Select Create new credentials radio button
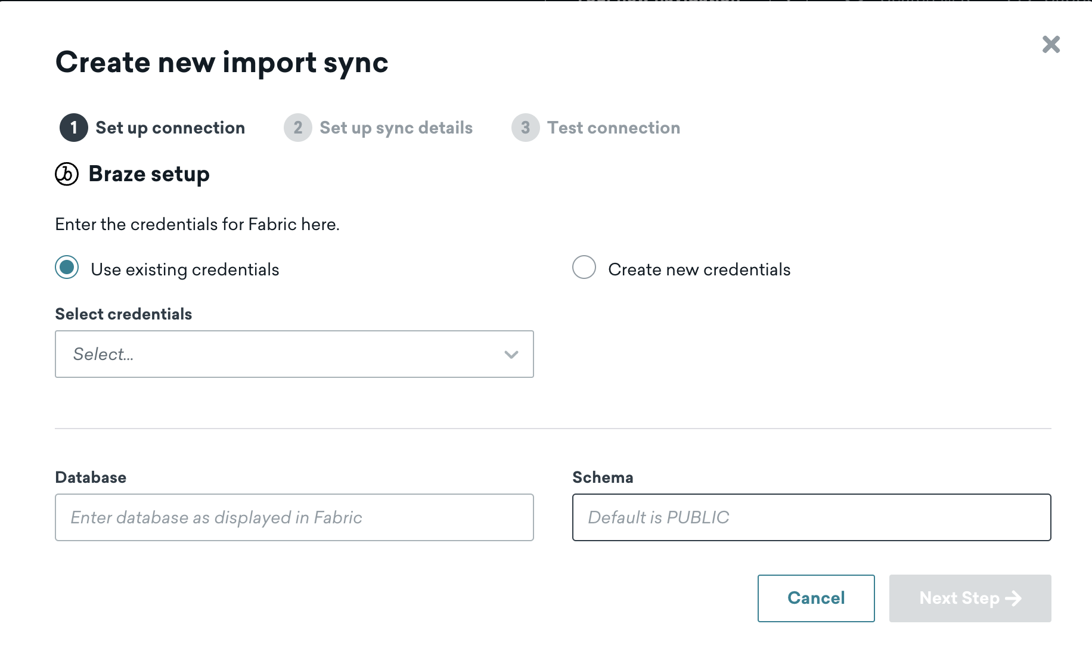This screenshot has height=664, width=1092. point(584,268)
